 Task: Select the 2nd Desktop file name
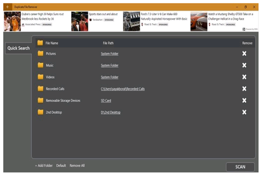point(54,112)
